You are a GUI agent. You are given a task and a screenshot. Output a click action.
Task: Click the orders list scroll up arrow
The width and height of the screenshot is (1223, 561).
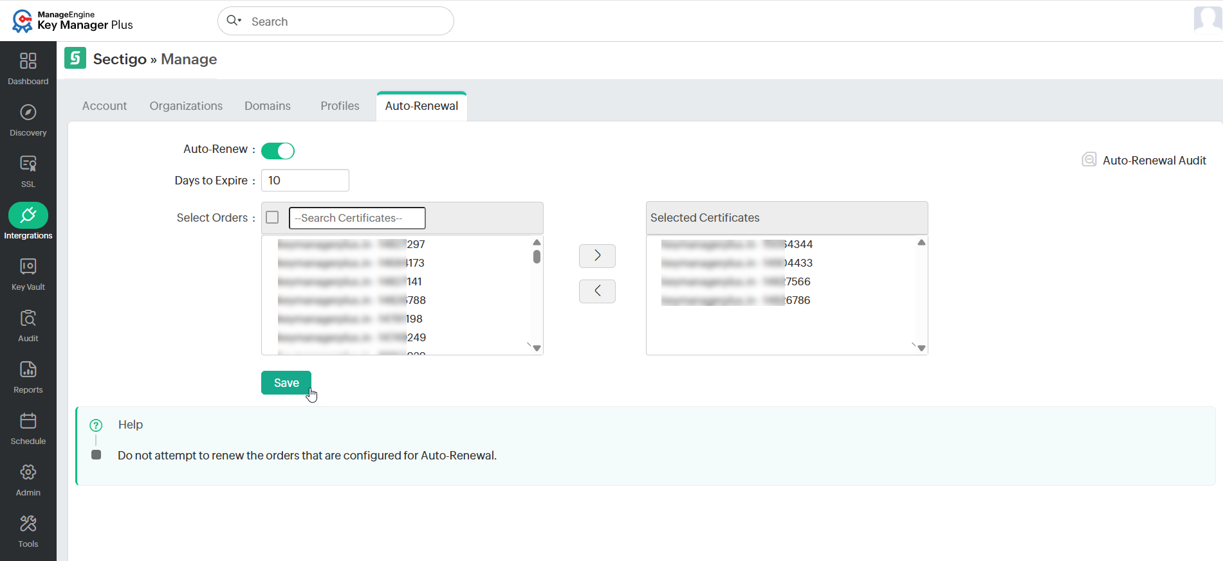tap(537, 242)
